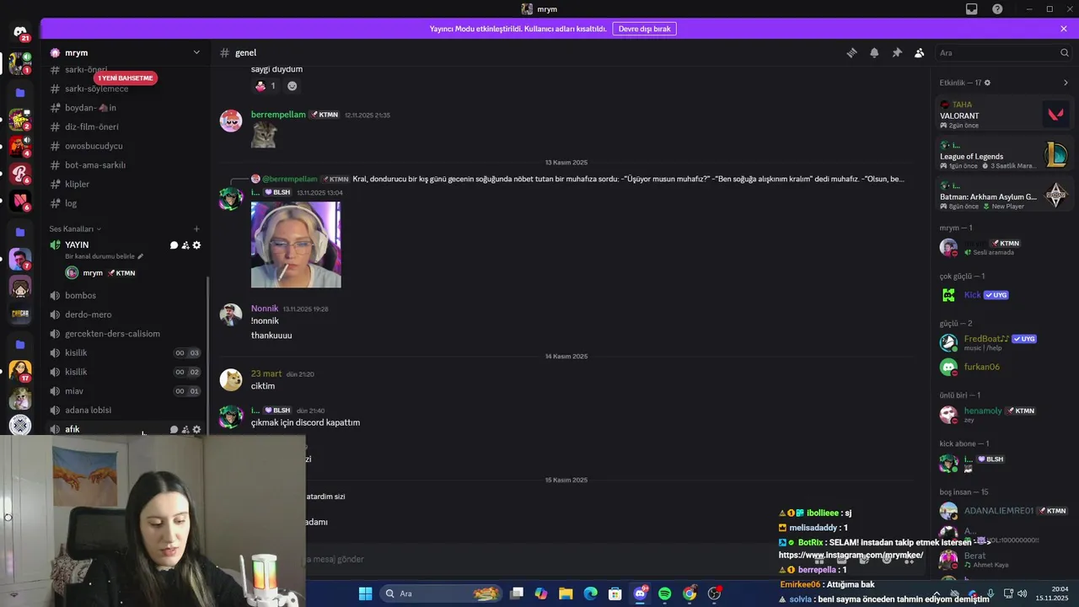The image size is (1079, 607).
Task: Invite people to YAYIN voice channel
Action: [185, 245]
